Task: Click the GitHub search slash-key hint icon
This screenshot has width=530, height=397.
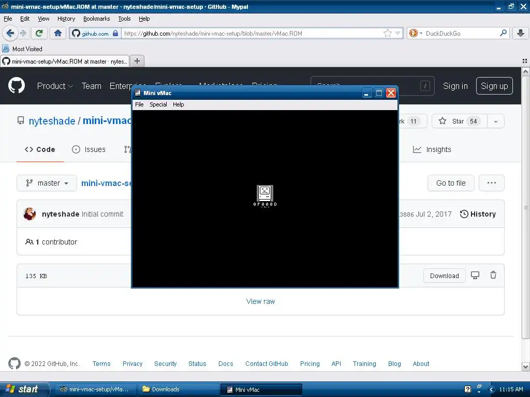Action: 425,86
